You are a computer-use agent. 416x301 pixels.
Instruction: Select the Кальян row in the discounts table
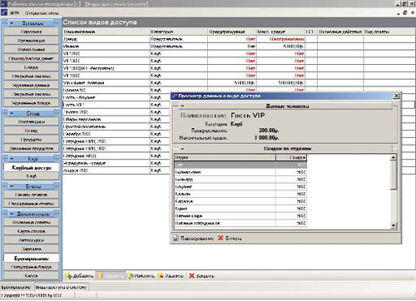[240, 194]
